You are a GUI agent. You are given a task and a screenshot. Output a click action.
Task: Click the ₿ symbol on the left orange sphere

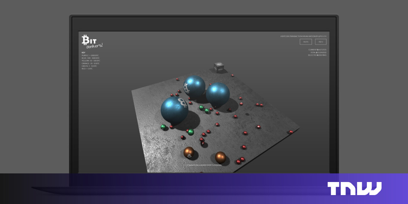pyautogui.click(x=189, y=156)
